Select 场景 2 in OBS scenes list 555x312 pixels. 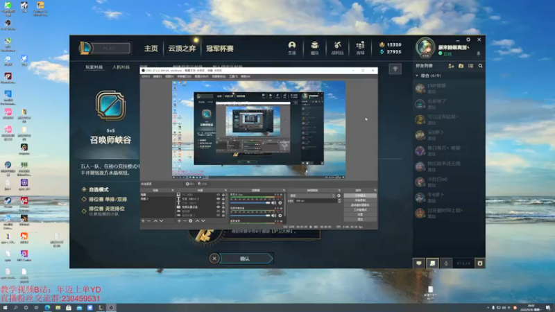(x=158, y=199)
